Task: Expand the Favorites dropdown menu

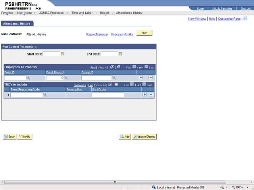Action: click(x=7, y=13)
